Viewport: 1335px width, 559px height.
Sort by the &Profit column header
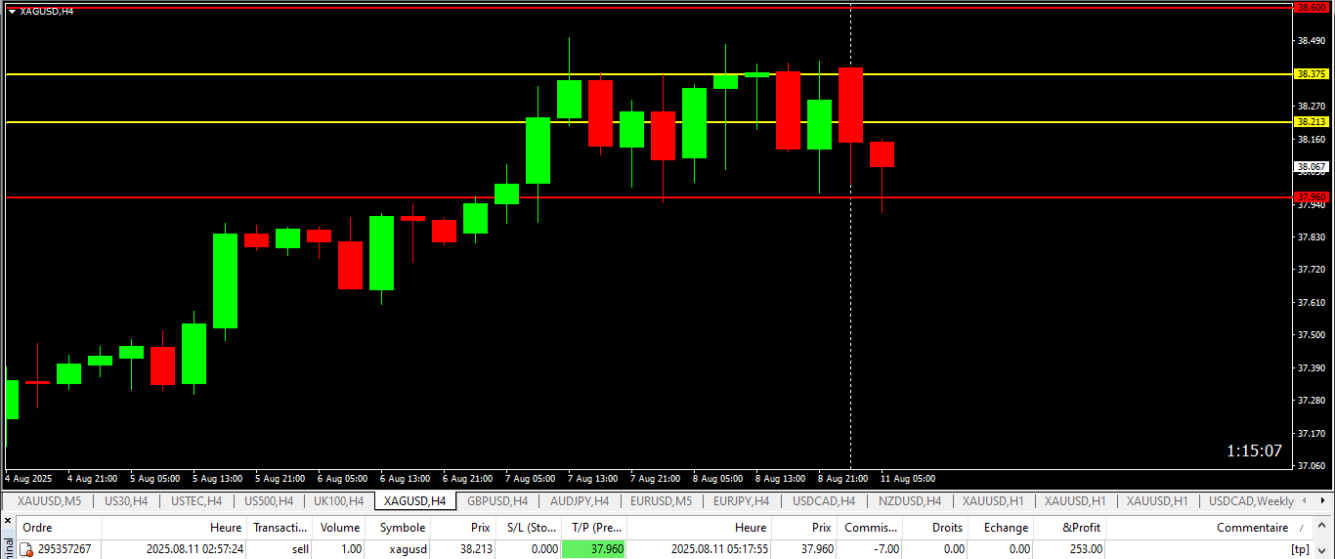tap(1070, 528)
